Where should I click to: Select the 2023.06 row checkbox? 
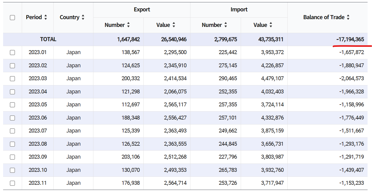coord(12,118)
